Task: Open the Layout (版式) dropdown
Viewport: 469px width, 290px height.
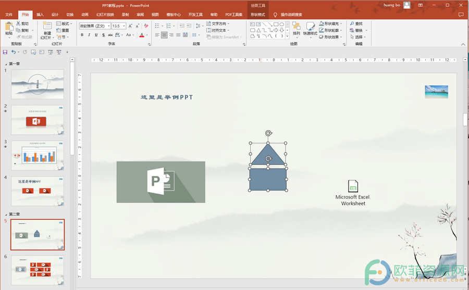Action: tap(64, 23)
